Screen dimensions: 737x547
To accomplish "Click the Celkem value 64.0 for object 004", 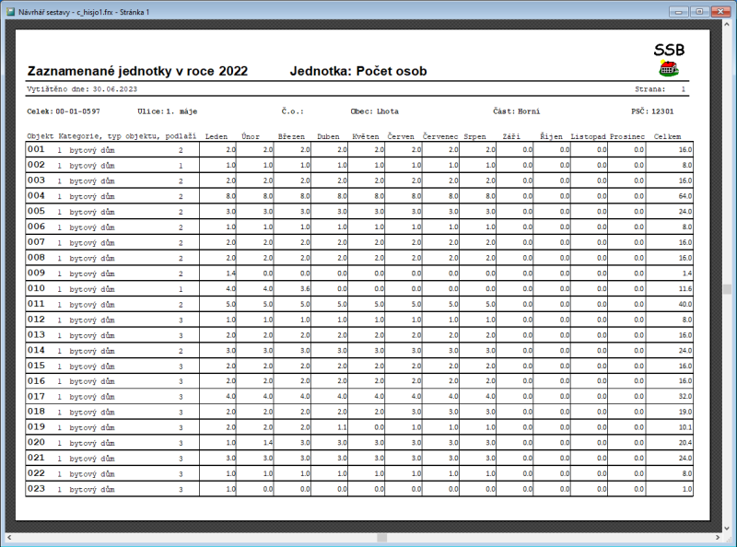I will pyautogui.click(x=684, y=196).
